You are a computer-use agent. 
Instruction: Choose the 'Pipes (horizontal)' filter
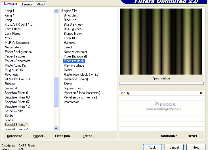75,56
